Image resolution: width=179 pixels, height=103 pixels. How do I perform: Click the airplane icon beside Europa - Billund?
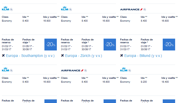122,56
